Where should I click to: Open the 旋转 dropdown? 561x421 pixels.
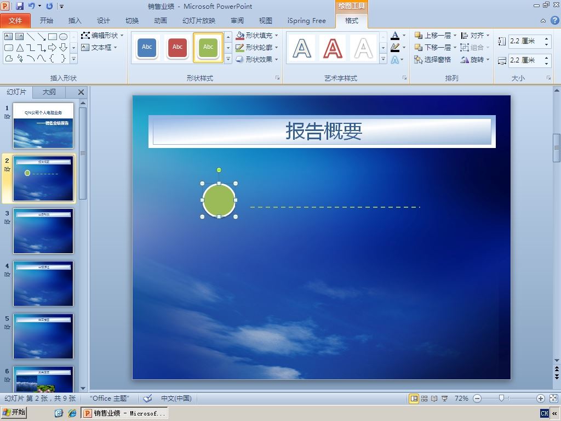475,59
